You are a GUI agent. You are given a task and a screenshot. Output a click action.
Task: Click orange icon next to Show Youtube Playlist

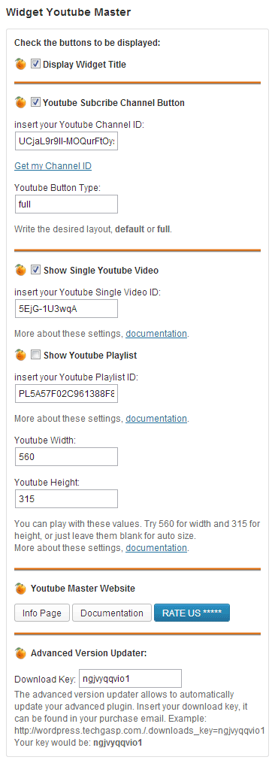[20, 356]
